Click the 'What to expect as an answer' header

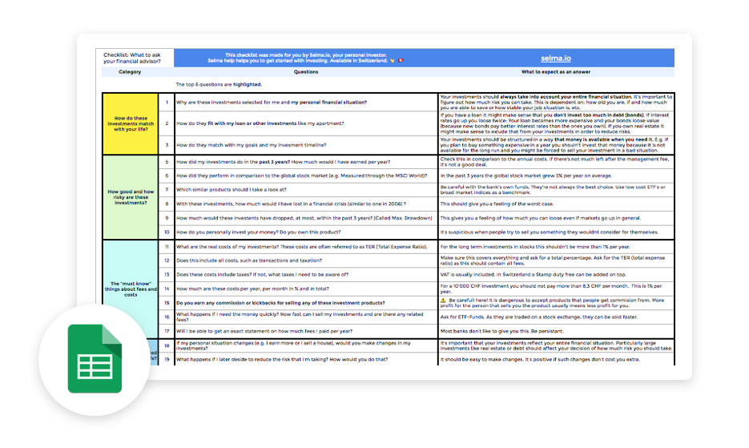pos(555,71)
